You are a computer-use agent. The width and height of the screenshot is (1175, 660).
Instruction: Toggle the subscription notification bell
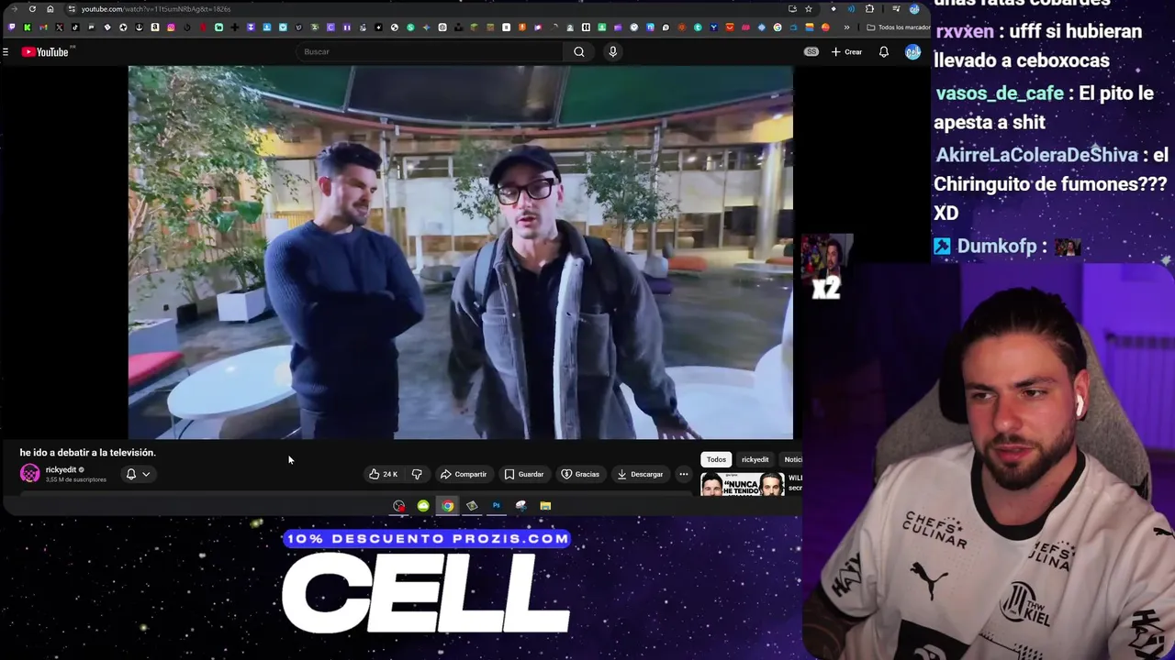[x=131, y=474]
